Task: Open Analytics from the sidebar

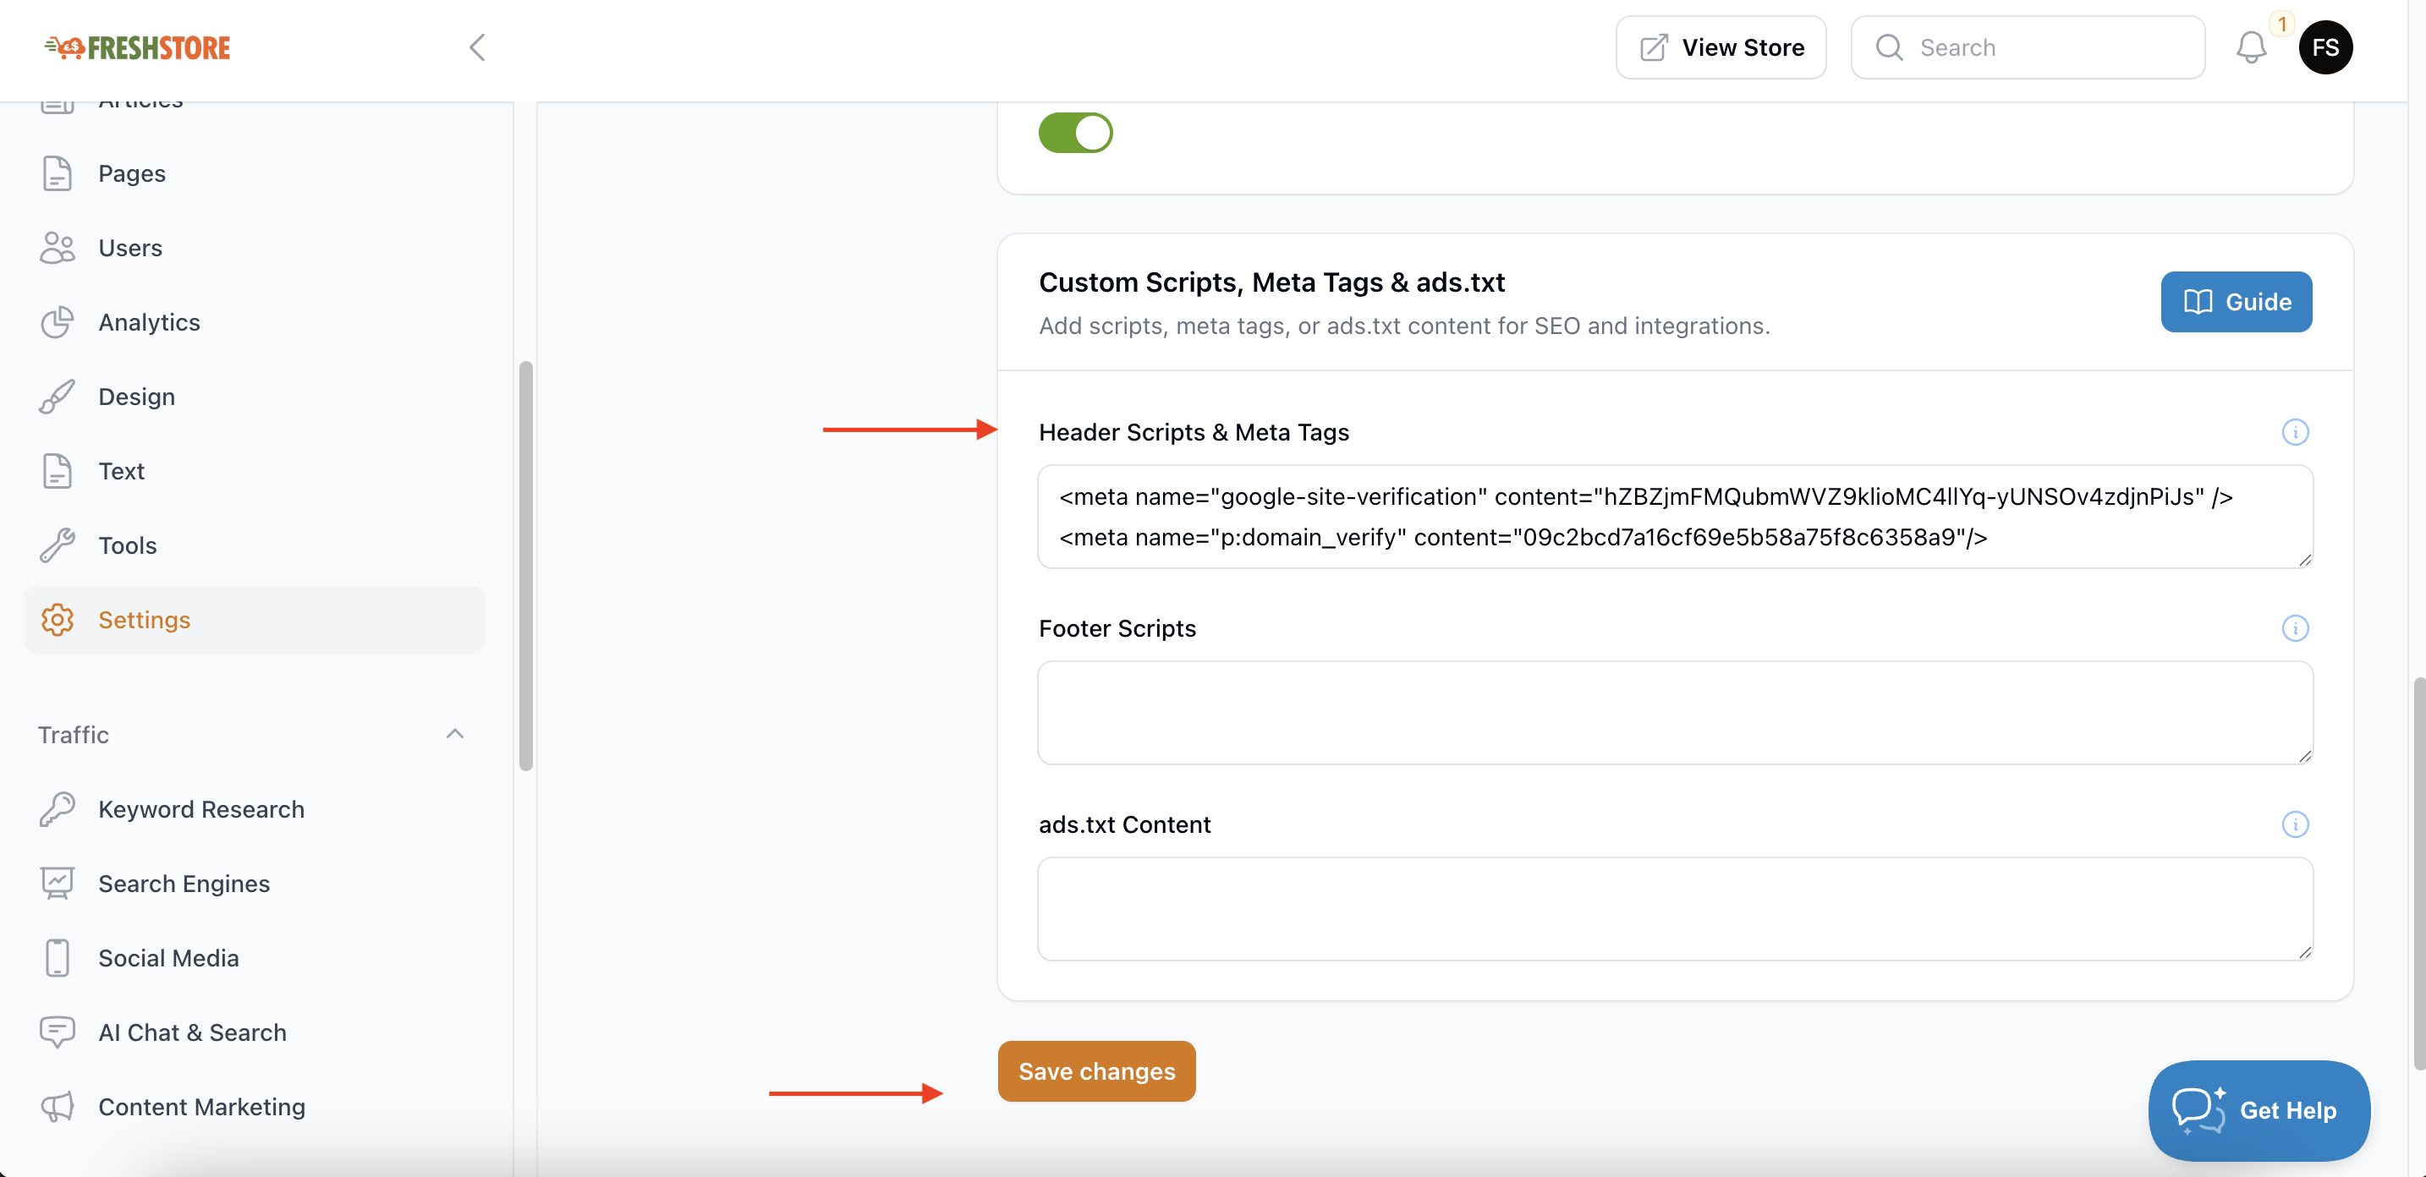Action: [149, 322]
